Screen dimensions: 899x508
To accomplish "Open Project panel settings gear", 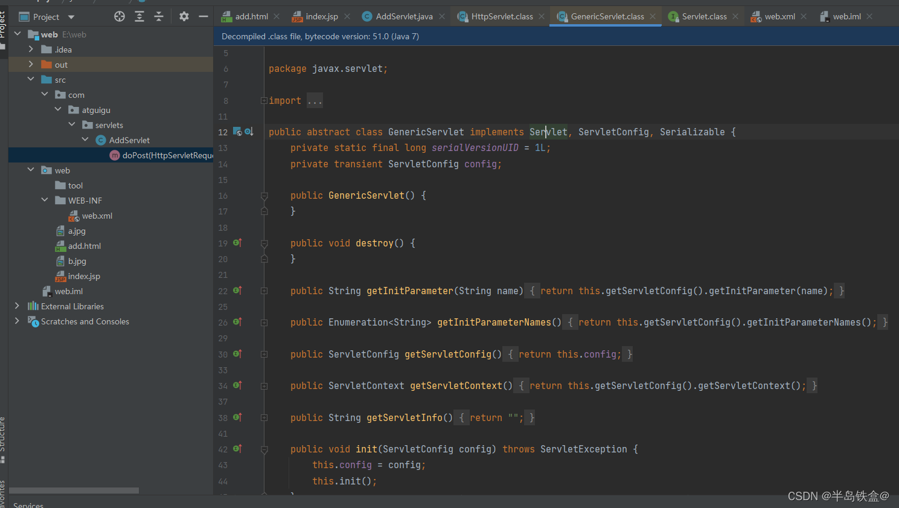I will (x=184, y=17).
